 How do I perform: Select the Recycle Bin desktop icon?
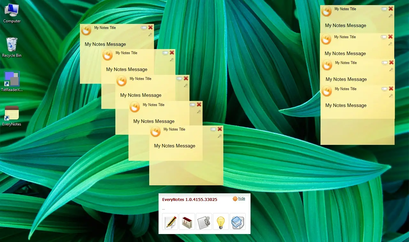tap(12, 47)
